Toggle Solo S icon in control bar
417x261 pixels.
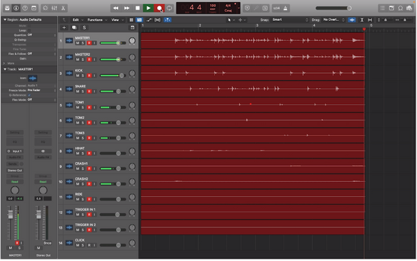tap(265, 8)
